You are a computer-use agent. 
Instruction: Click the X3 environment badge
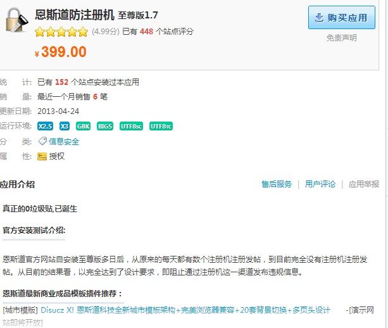[x=65, y=126]
